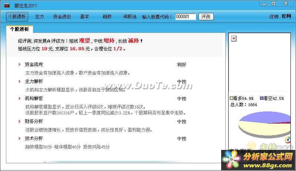The height and width of the screenshot is (171, 296).
Task: Click the support price 16.85
Action: point(77,49)
